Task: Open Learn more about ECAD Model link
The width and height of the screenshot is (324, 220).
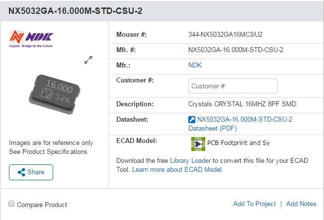Action: 177,169
